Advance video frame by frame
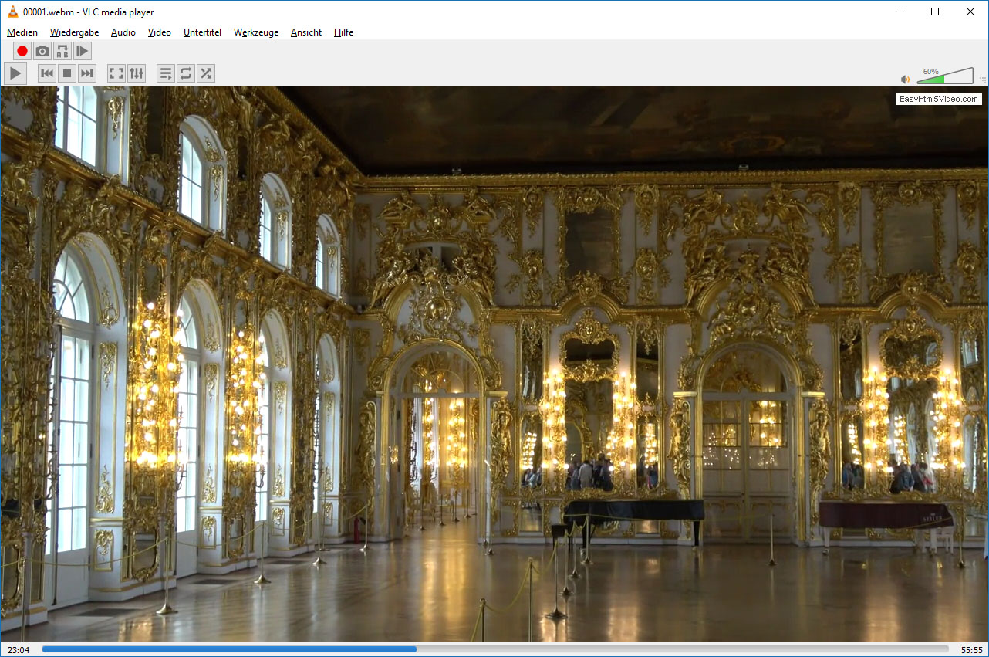Screen dimensions: 989x657 coord(83,52)
